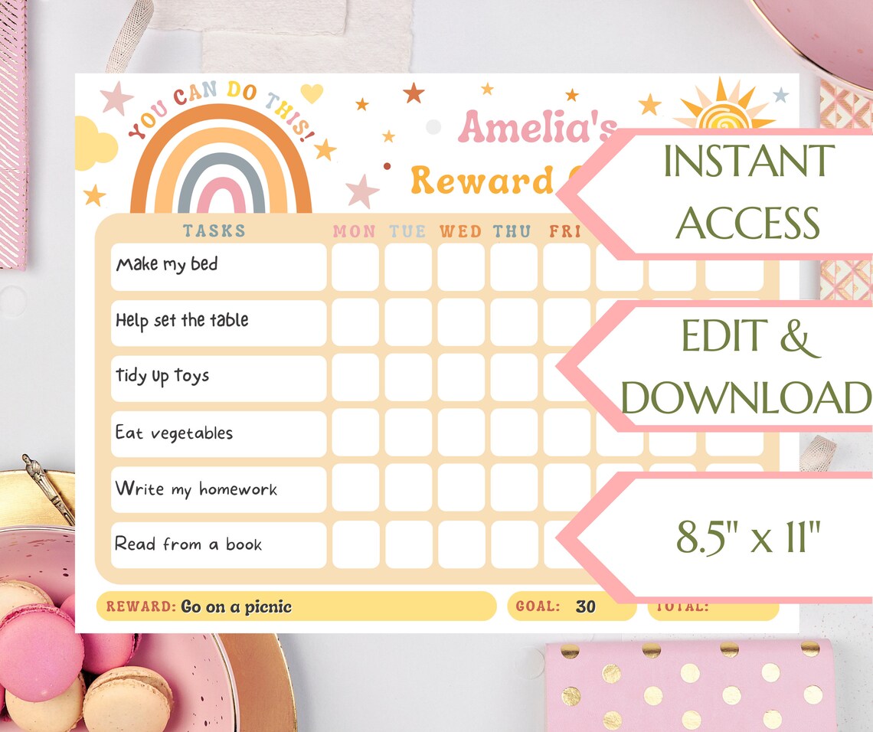Check Monday's box for Make my bed
Viewport: 873px width, 732px height.
355,266
